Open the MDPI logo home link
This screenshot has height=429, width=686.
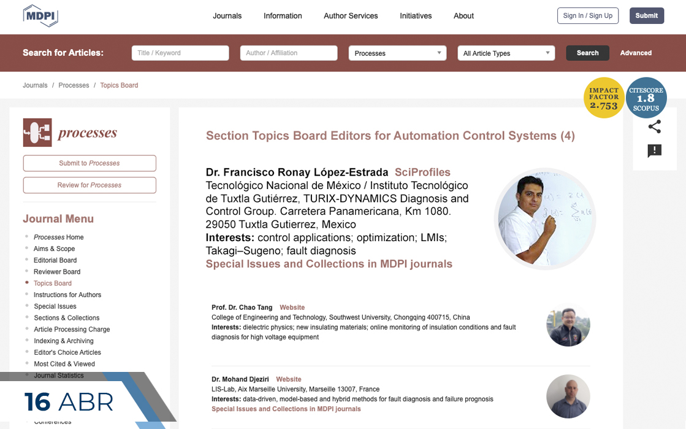click(40, 16)
